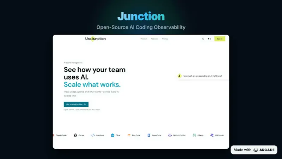Click the Ollama logo icon
This screenshot has height=159, width=282.
coord(194,135)
